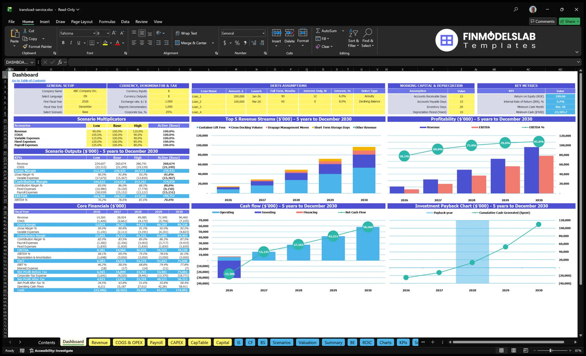Click in the formula bar input
586x356 pixels.
[324, 62]
